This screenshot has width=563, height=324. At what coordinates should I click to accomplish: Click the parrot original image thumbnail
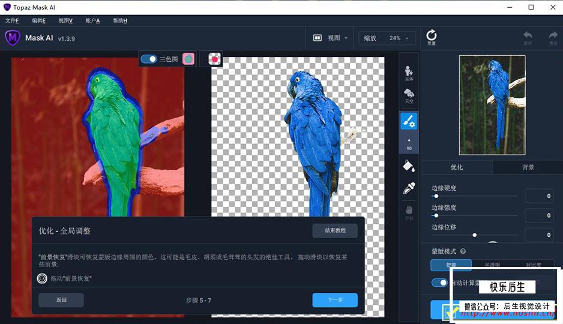tap(492, 105)
